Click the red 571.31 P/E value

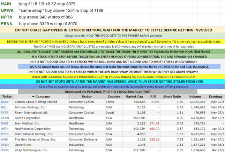click(155, 123)
